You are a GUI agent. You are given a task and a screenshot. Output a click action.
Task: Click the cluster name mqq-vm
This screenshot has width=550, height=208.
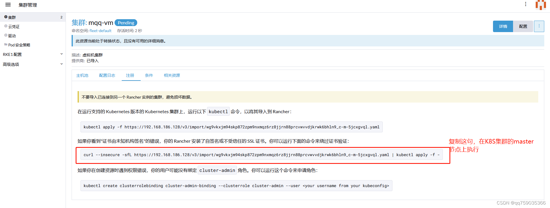101,23
